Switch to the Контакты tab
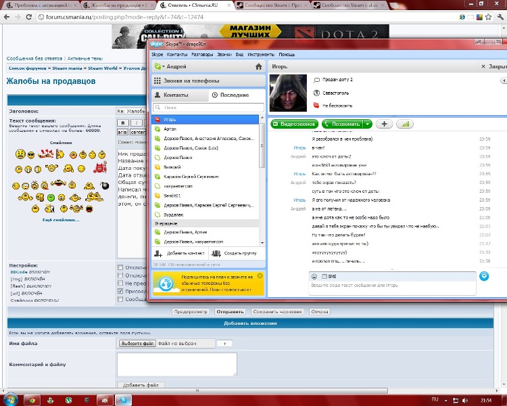 click(180, 95)
